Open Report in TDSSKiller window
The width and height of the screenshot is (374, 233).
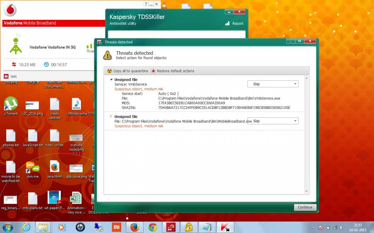234,23
